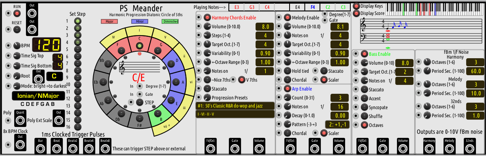The image size is (486, 156).
Task: Click the BPM knob
Action: [x=17, y=45]
